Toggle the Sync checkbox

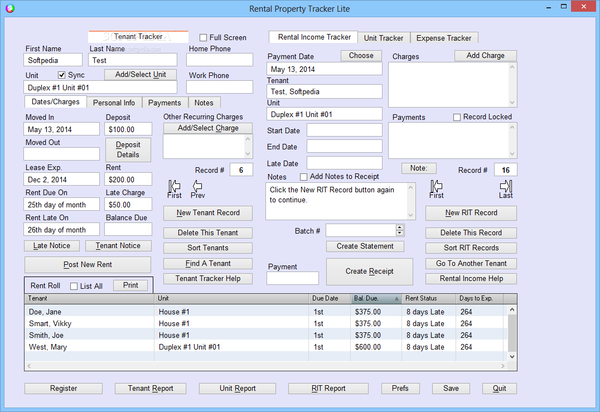[61, 75]
